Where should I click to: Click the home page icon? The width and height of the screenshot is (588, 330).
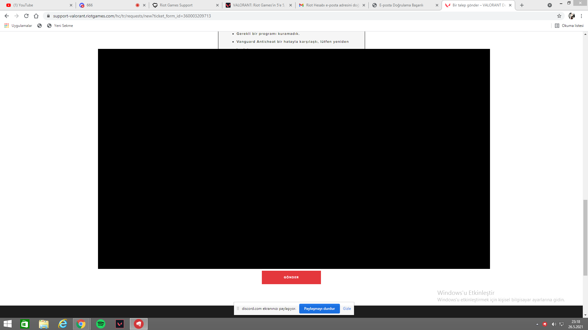(x=36, y=16)
